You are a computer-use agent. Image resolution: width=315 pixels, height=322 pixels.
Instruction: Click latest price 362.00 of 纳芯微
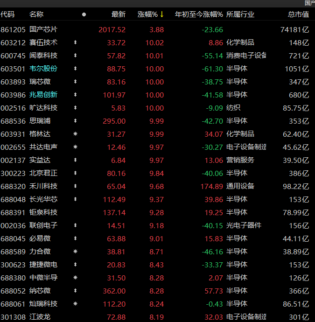pos(114,291)
